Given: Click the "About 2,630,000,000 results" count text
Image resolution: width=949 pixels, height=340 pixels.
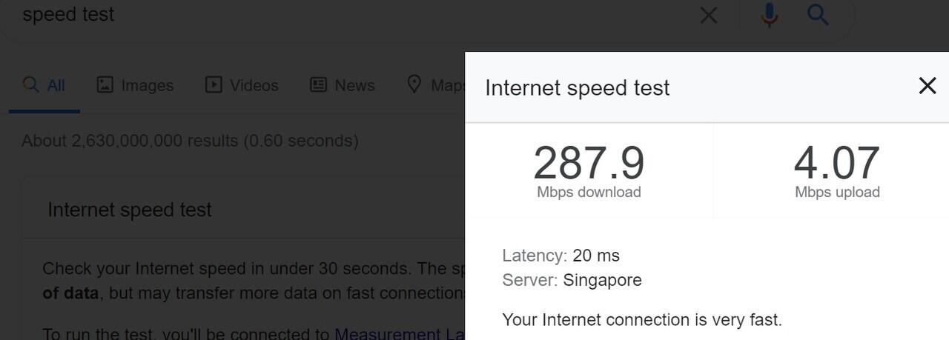Looking at the screenshot, I should (190, 141).
